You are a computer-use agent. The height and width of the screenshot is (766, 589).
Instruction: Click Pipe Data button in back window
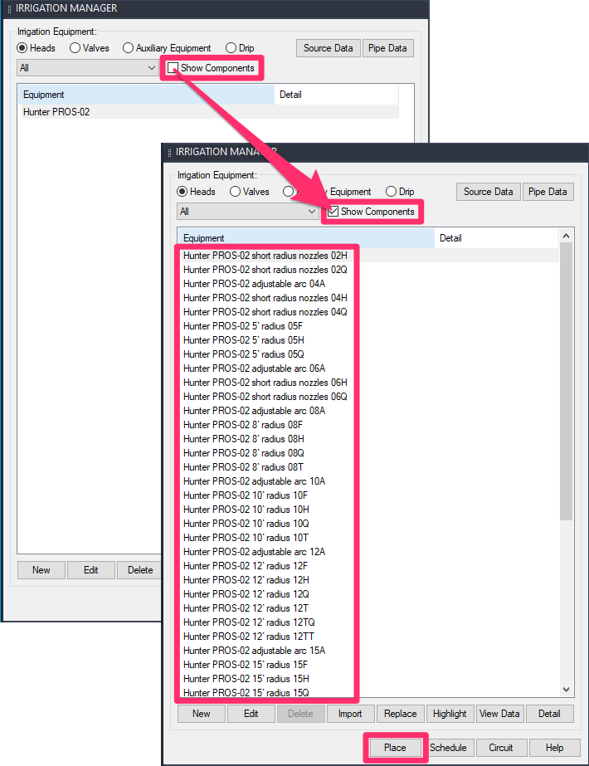[387, 48]
